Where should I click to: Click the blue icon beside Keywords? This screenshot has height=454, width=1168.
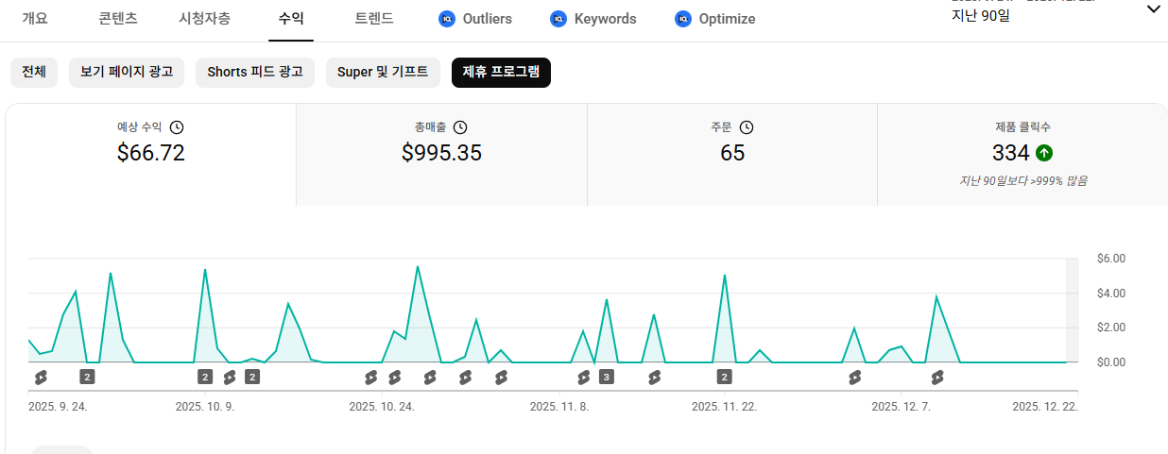pyautogui.click(x=558, y=19)
